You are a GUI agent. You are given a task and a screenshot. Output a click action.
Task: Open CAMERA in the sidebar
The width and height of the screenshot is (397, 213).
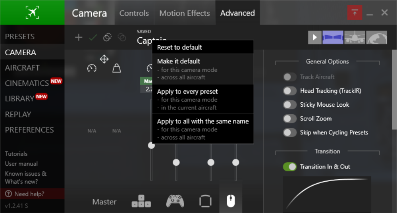pyautogui.click(x=32, y=52)
